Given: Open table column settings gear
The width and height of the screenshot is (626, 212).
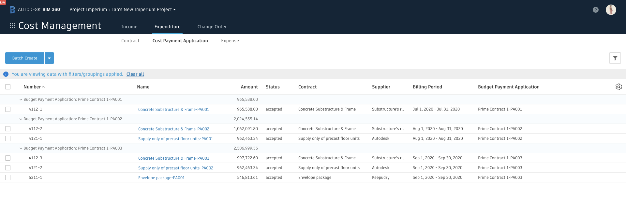Looking at the screenshot, I should 619,87.
